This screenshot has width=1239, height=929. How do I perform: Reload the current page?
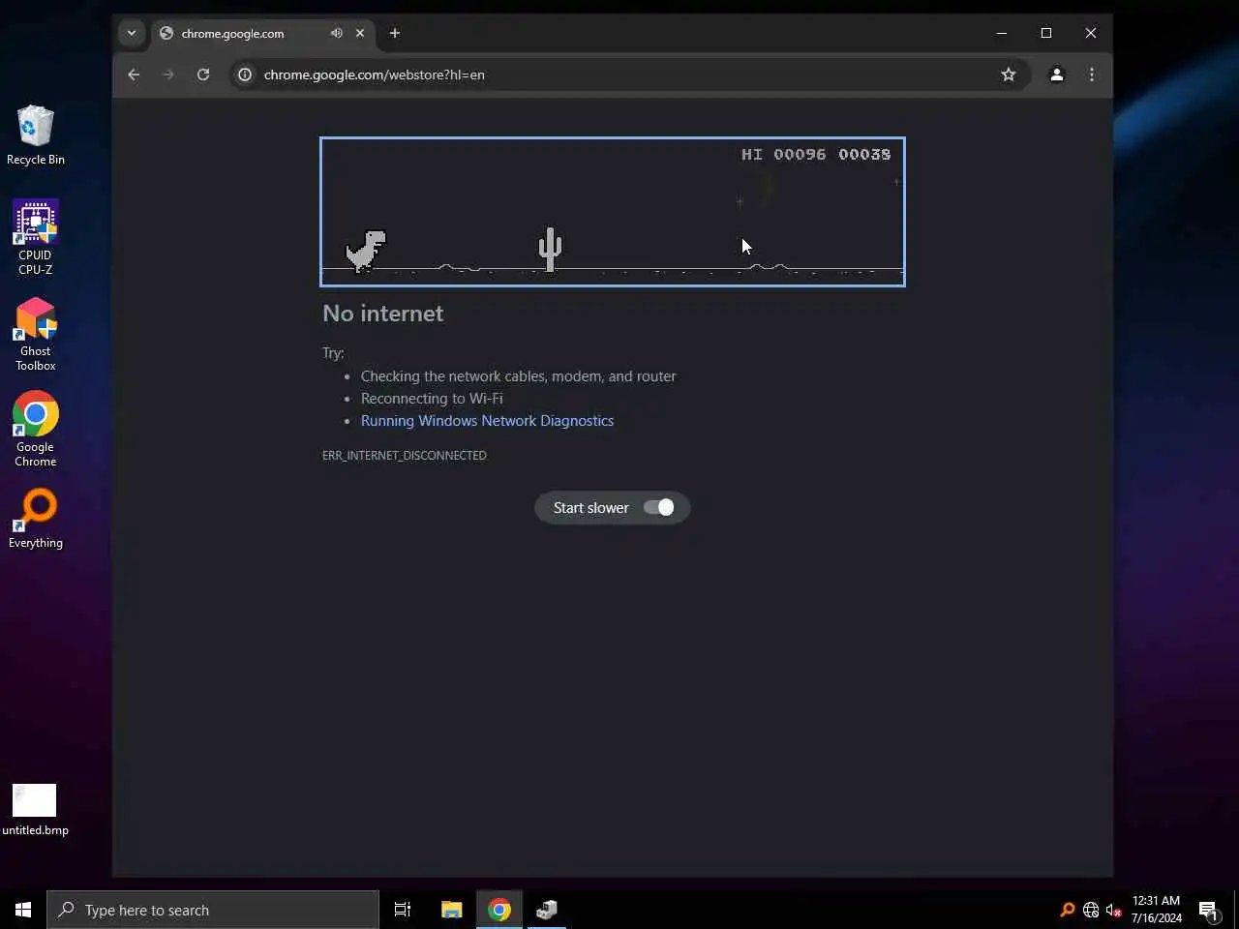pyautogui.click(x=203, y=75)
